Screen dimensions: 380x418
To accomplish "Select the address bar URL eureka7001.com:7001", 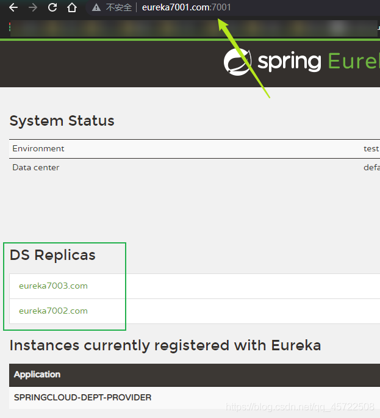I will point(186,7).
